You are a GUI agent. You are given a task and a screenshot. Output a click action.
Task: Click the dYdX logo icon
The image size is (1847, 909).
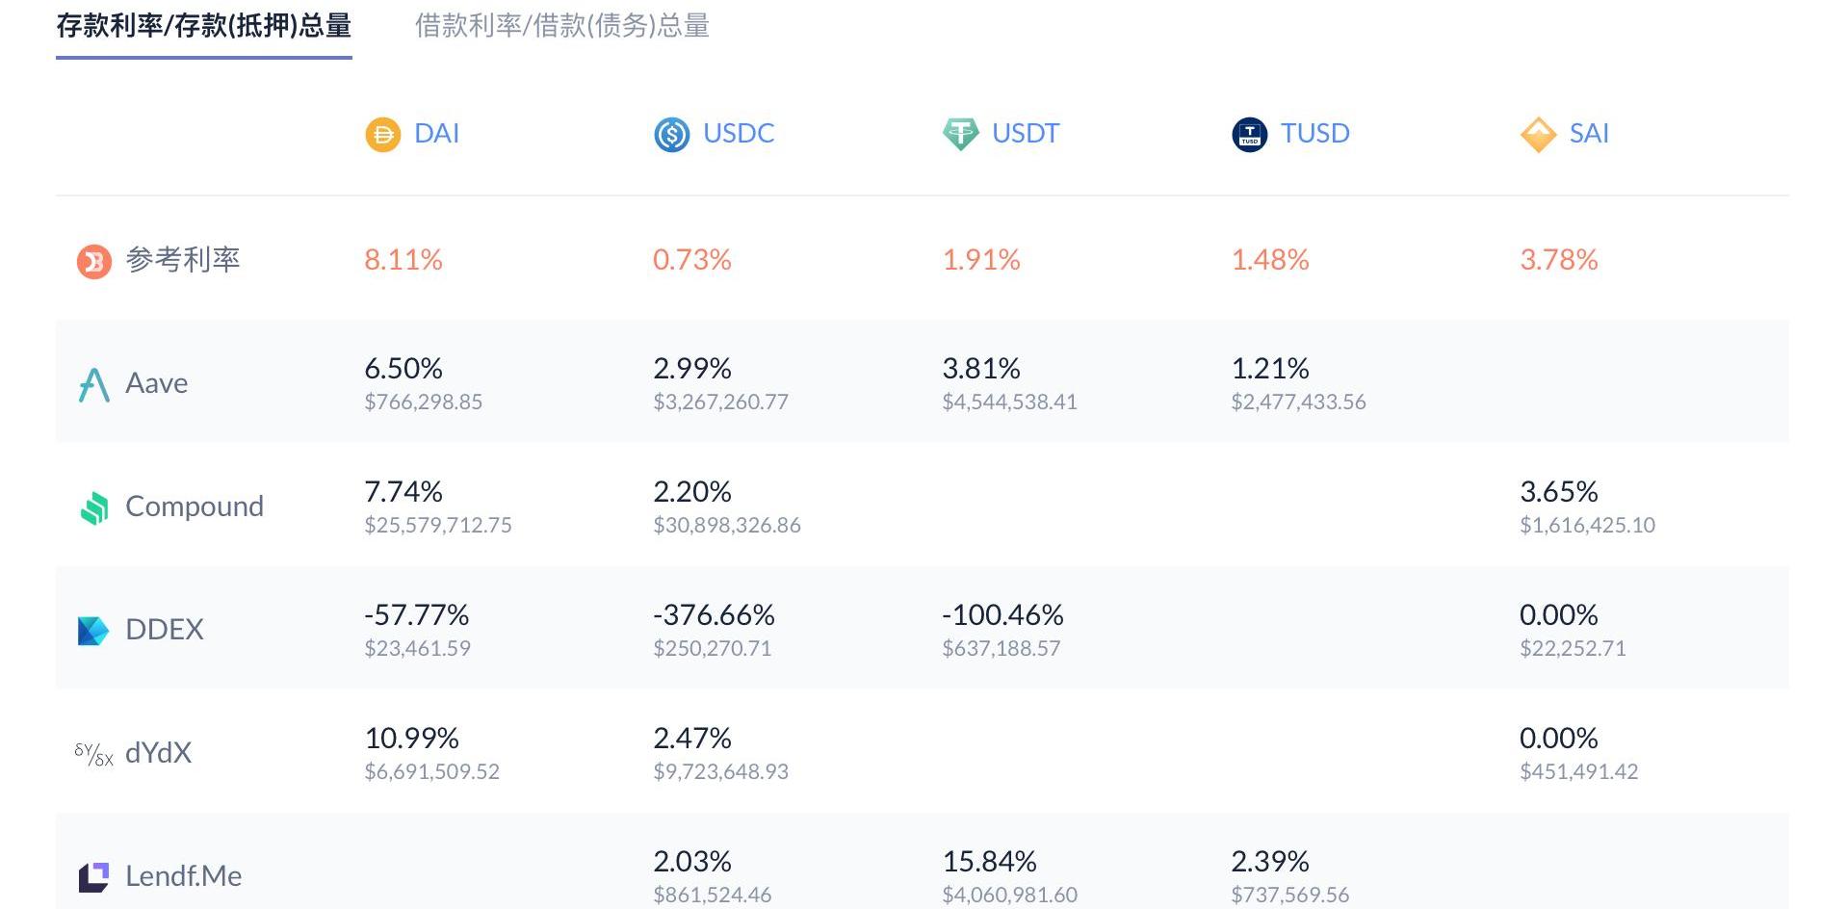pyautogui.click(x=93, y=754)
